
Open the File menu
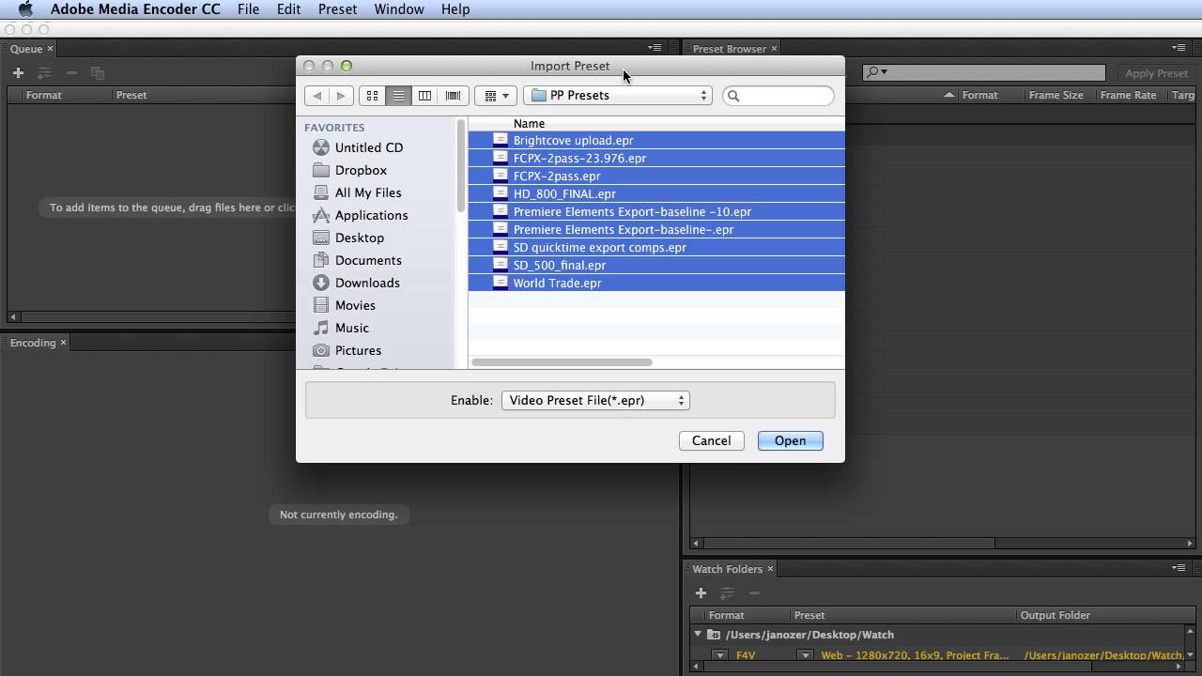pos(248,9)
